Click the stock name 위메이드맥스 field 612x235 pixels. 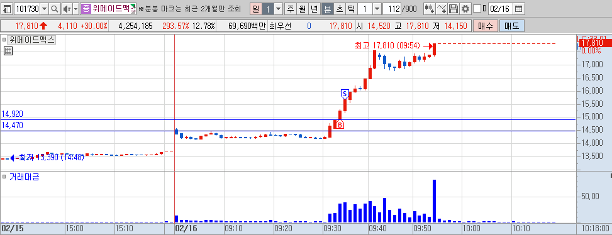(x=114, y=9)
